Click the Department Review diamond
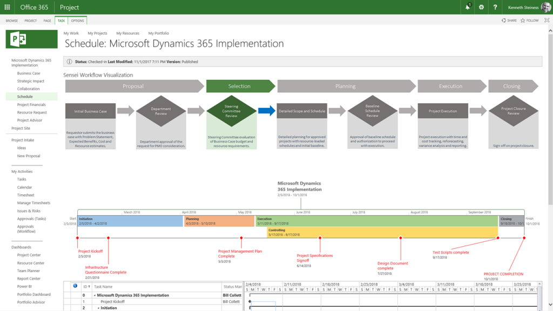The width and height of the screenshot is (553, 311). [161, 111]
